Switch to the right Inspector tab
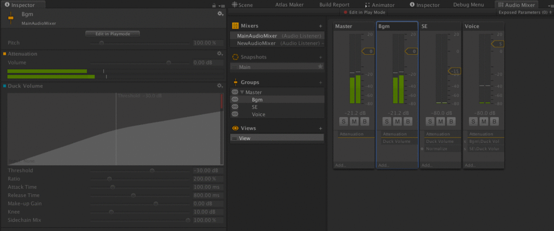The height and width of the screenshot is (231, 554). point(424,5)
